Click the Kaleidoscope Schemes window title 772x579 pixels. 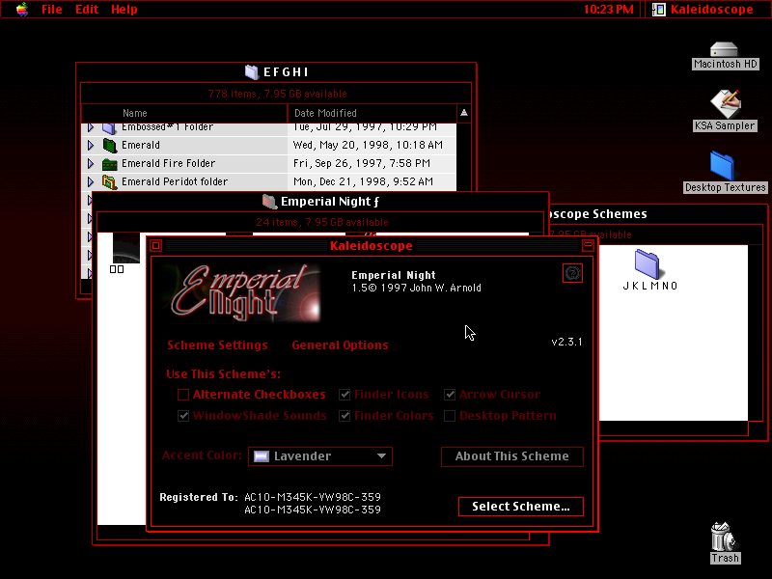pos(597,214)
